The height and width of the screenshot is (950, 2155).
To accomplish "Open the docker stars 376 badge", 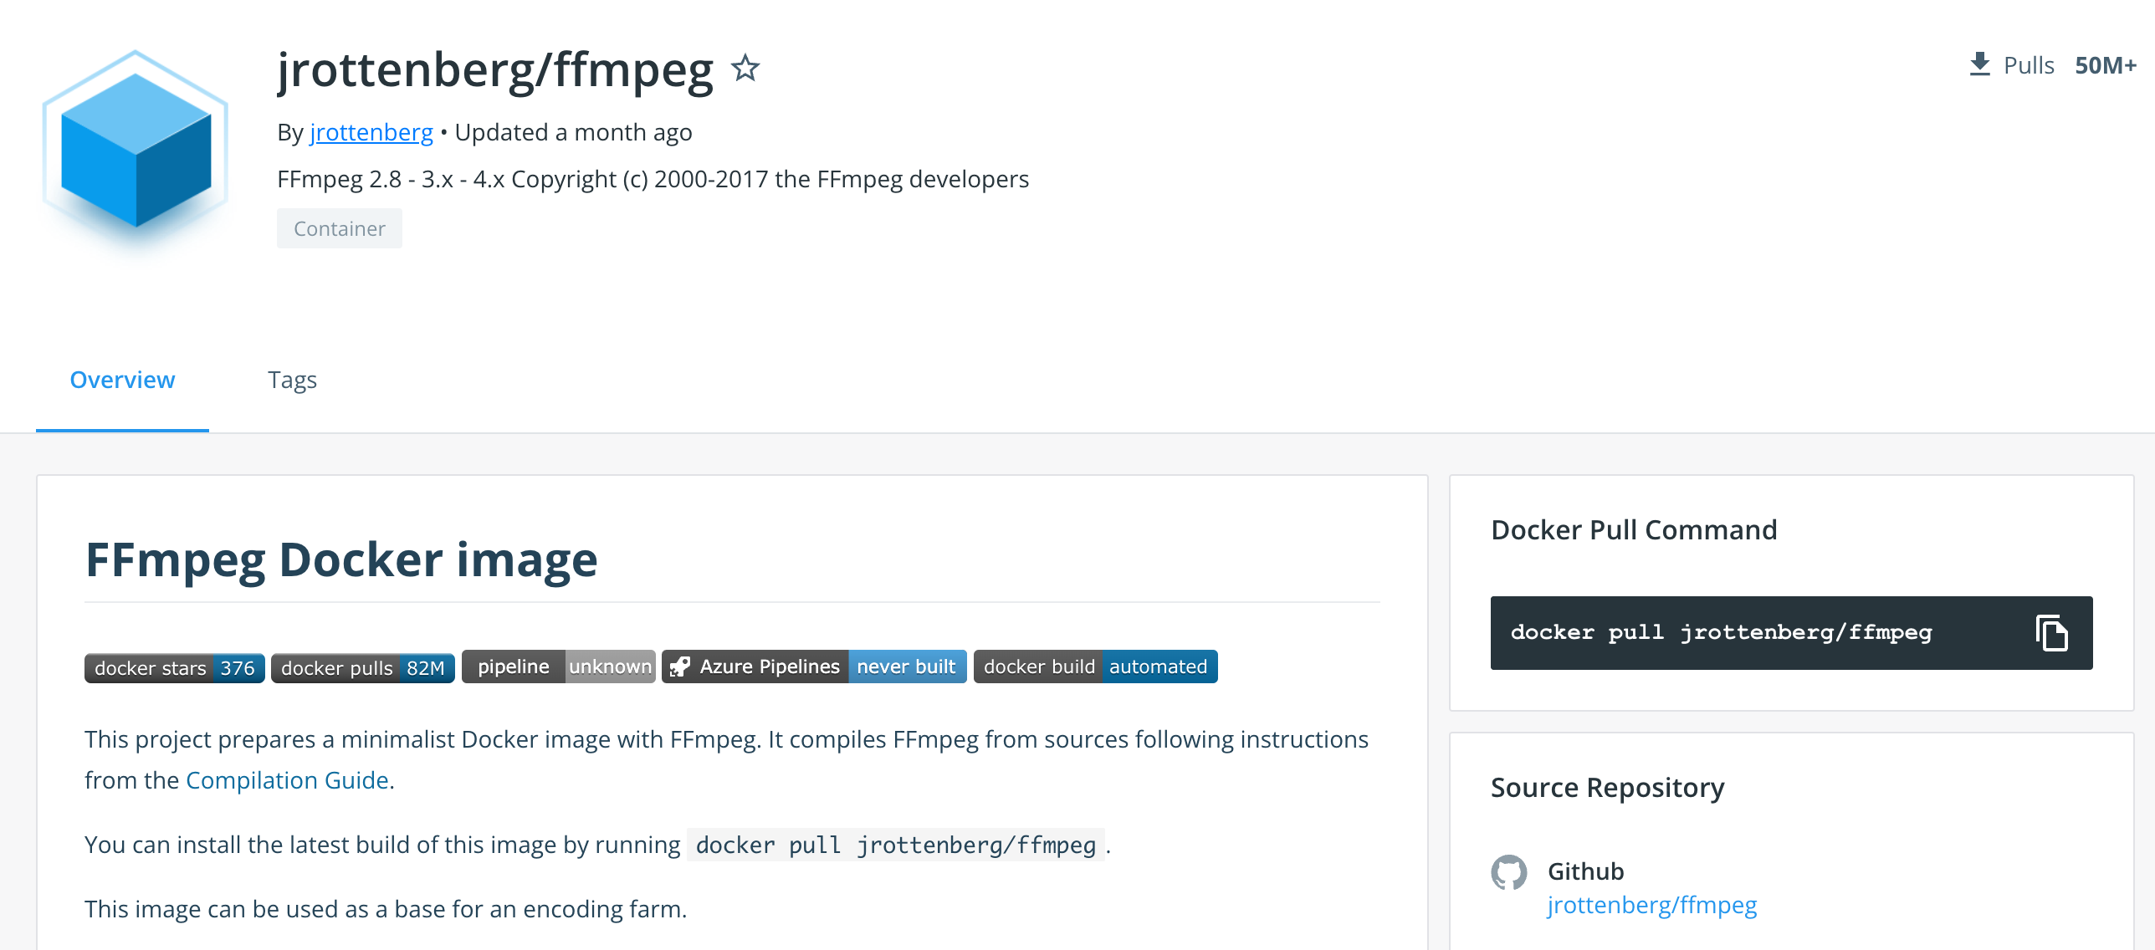I will click(x=174, y=668).
